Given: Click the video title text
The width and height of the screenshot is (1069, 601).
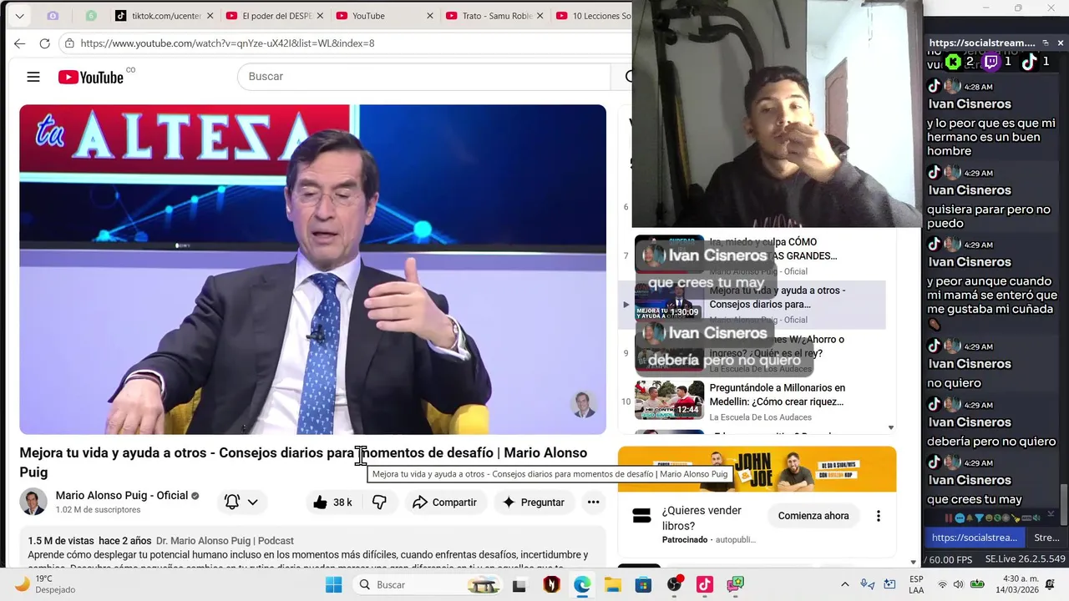Looking at the screenshot, I should tap(303, 462).
